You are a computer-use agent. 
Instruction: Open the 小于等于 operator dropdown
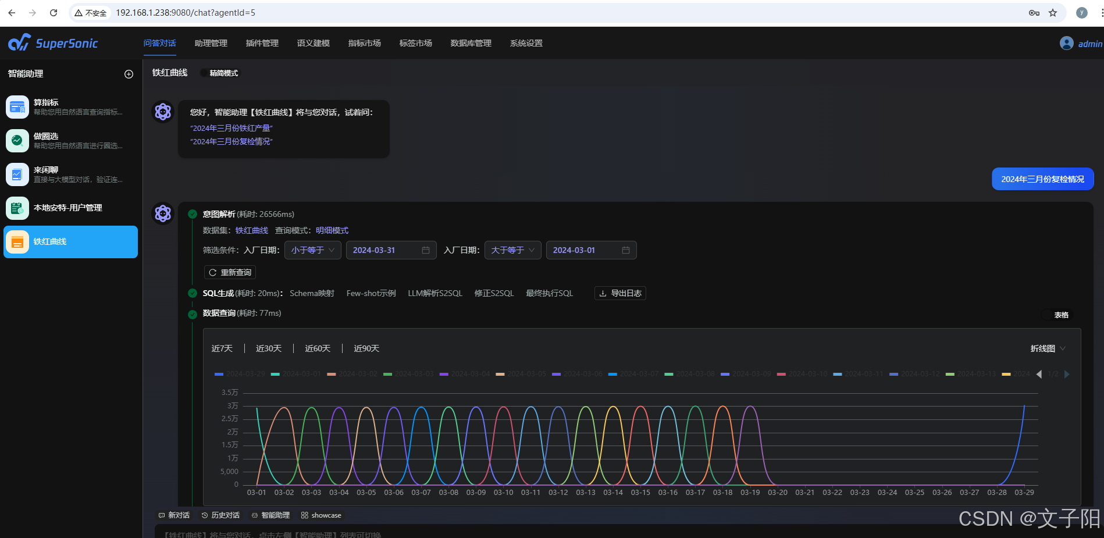coord(313,250)
